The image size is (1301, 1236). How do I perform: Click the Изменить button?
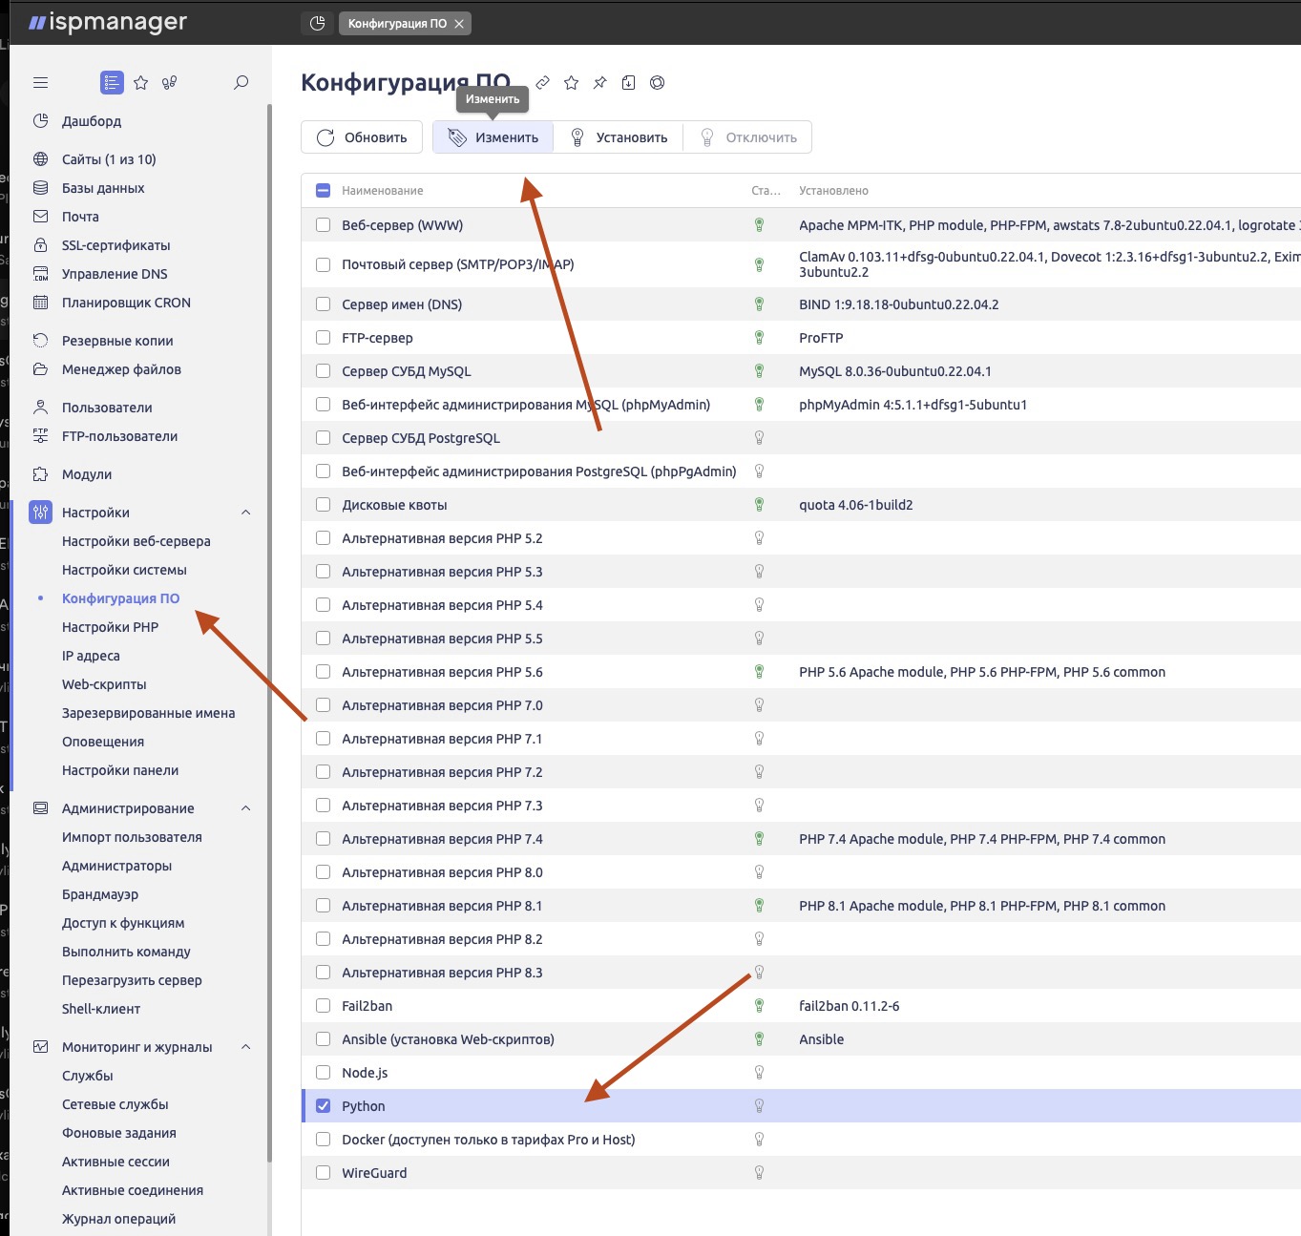pos(493,137)
